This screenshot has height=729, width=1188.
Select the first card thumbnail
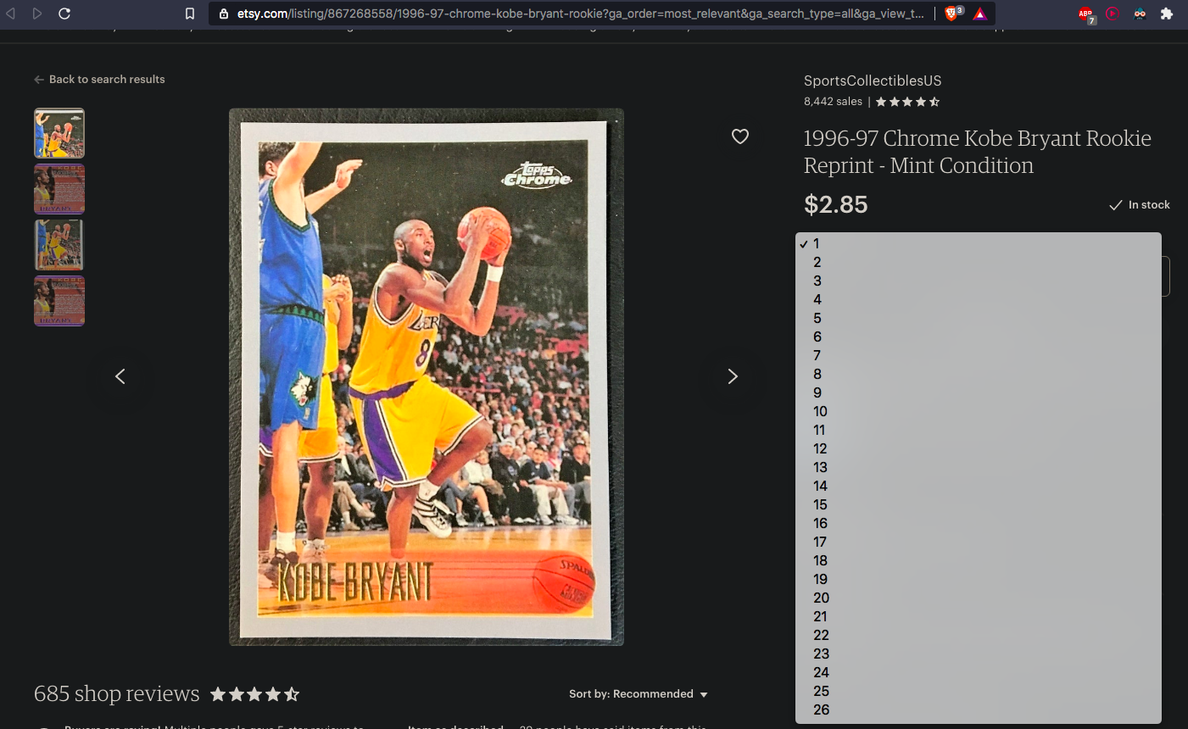point(59,133)
